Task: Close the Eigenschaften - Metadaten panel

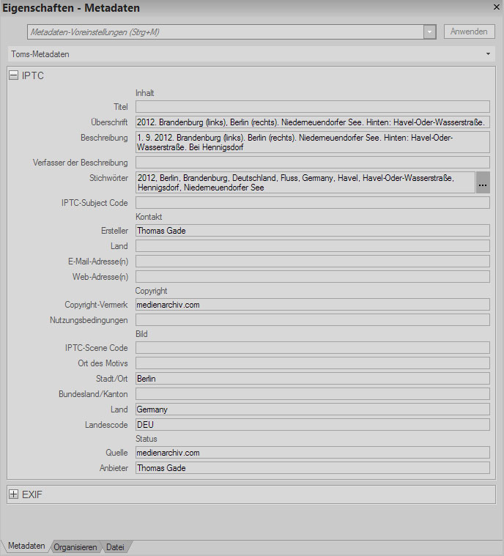Action: click(x=495, y=7)
